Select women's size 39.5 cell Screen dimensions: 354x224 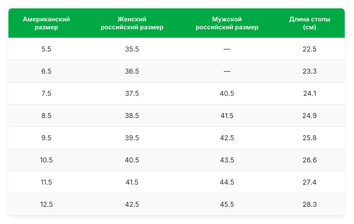point(132,138)
